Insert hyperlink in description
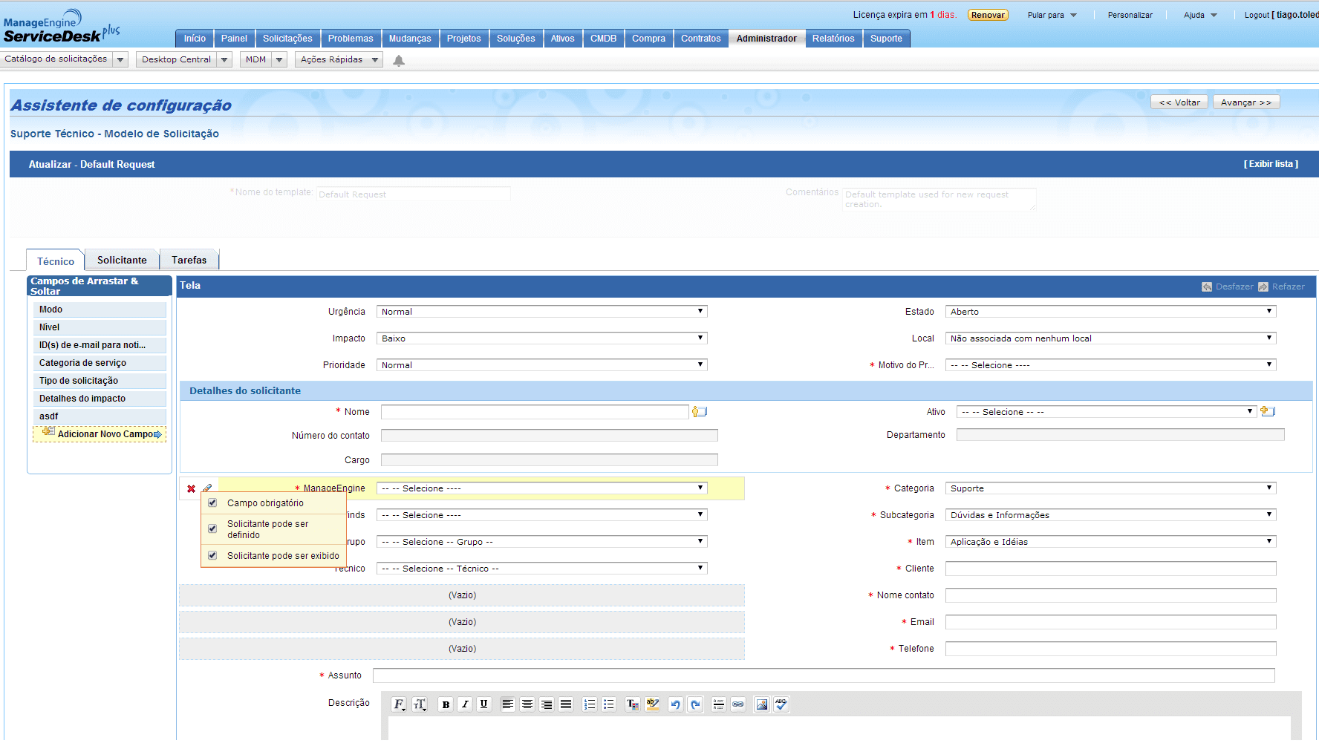 pos(738,704)
